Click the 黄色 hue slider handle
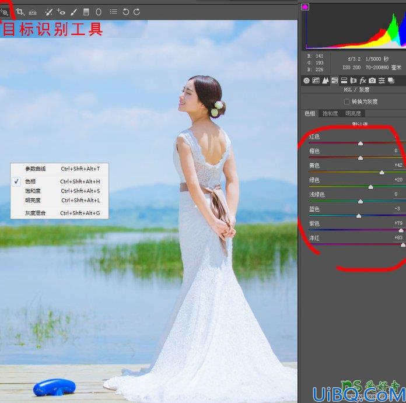 click(381, 173)
